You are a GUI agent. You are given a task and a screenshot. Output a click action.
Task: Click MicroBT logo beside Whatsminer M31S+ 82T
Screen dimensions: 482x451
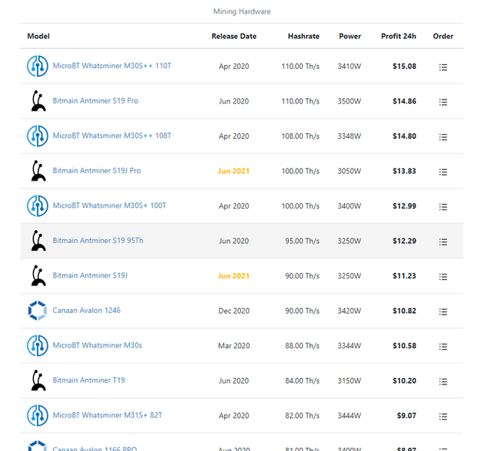pyautogui.click(x=38, y=416)
